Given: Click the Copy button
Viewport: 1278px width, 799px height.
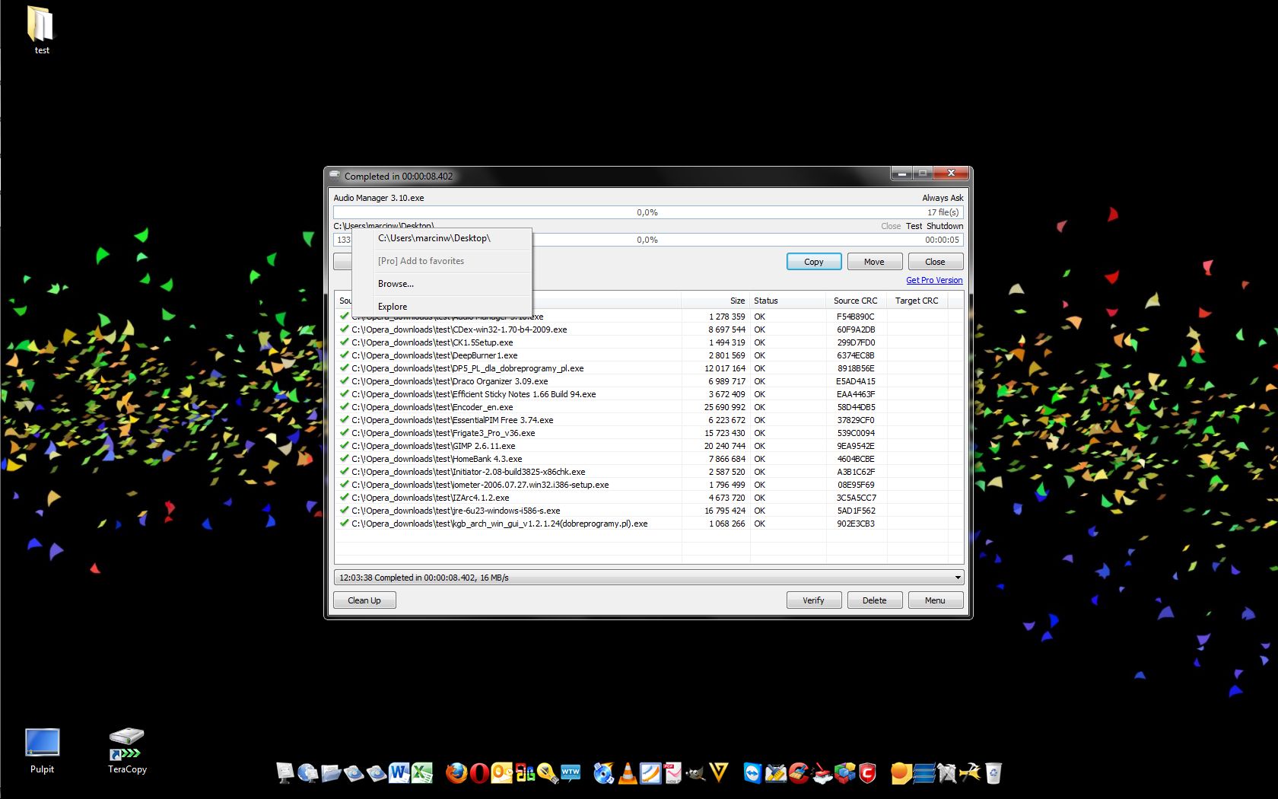Looking at the screenshot, I should pyautogui.click(x=814, y=262).
